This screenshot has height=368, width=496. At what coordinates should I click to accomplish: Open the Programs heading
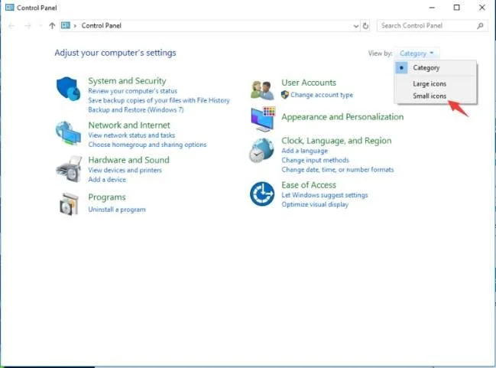(107, 197)
